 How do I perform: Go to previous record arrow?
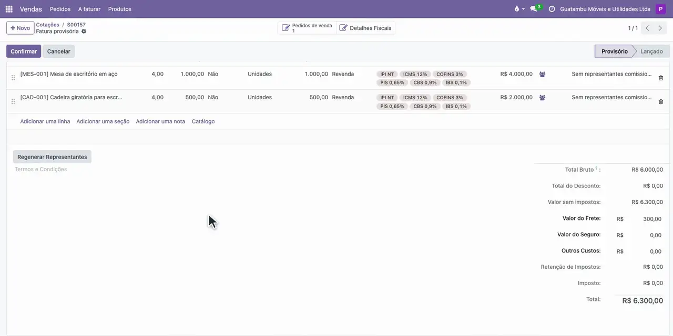tap(648, 28)
